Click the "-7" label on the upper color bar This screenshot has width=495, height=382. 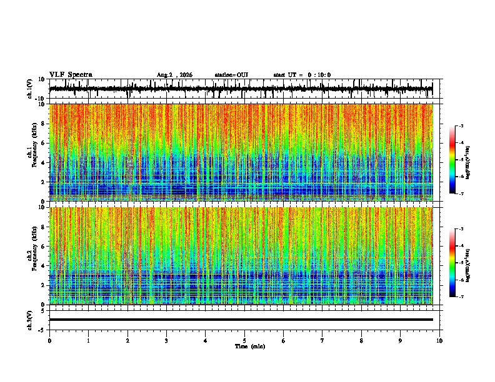pos(461,193)
